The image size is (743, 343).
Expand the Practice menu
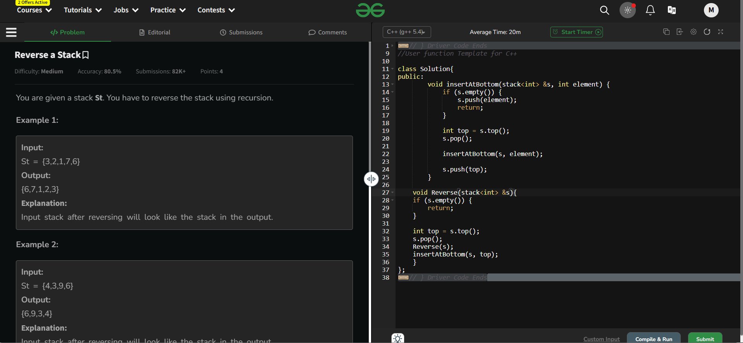point(168,10)
